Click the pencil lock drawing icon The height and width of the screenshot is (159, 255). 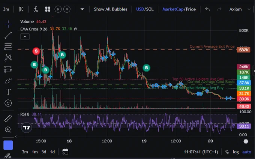[7, 156]
